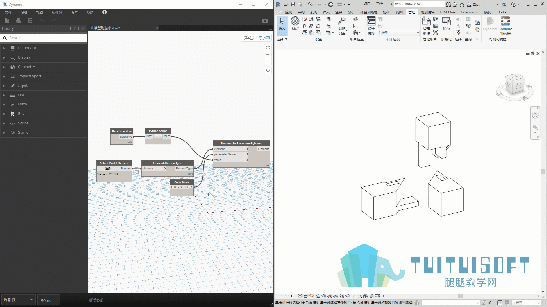
Task: Click the 登录 sign-in link in Revit
Action: pos(476,4)
